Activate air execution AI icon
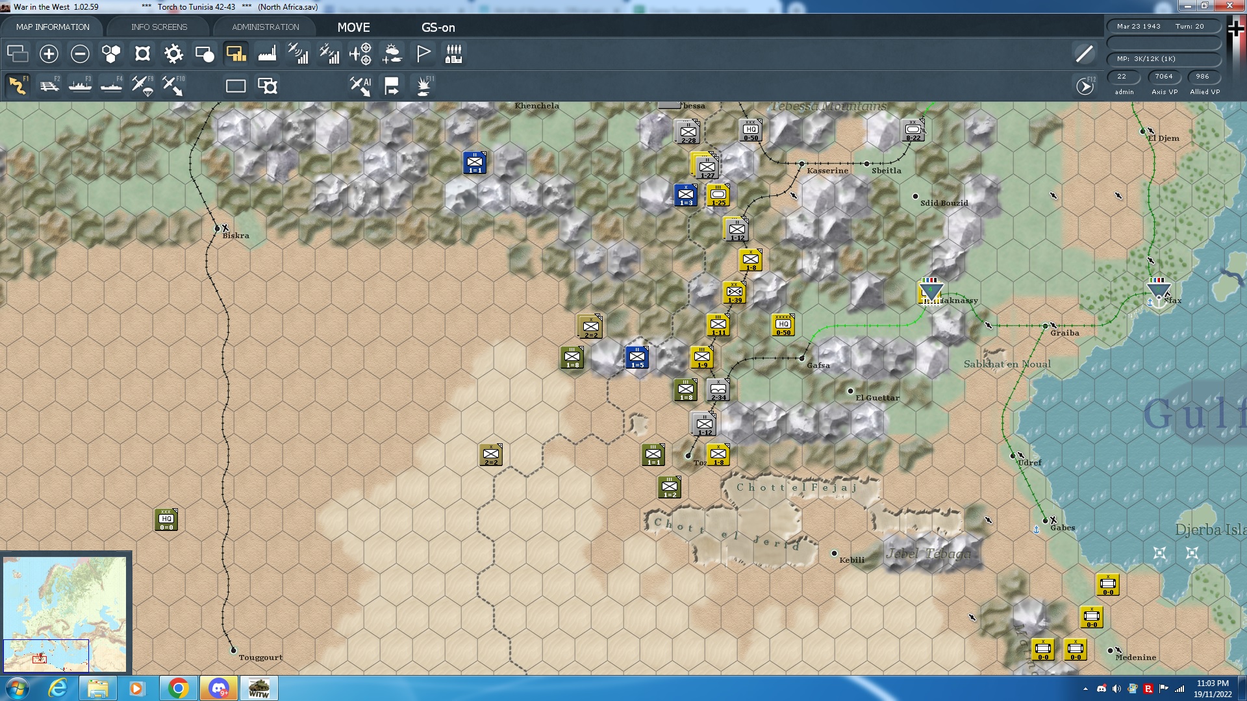Image resolution: width=1247 pixels, height=701 pixels. [x=360, y=86]
